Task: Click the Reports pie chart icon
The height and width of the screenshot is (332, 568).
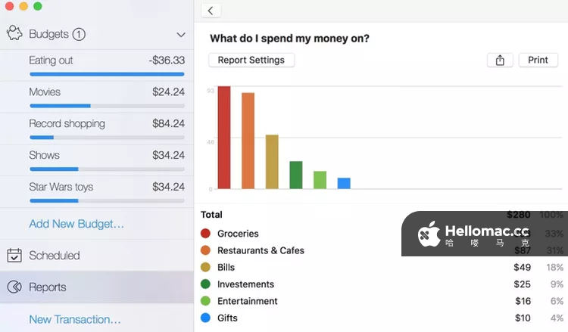Action: tap(14, 287)
